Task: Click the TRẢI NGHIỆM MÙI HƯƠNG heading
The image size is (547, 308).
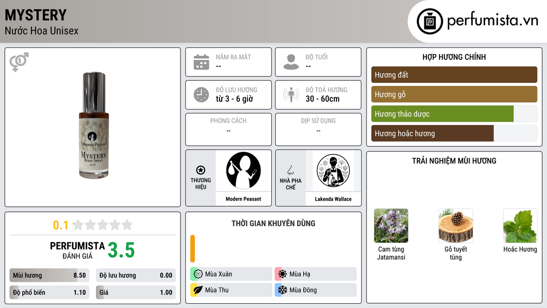Action: coord(454,161)
